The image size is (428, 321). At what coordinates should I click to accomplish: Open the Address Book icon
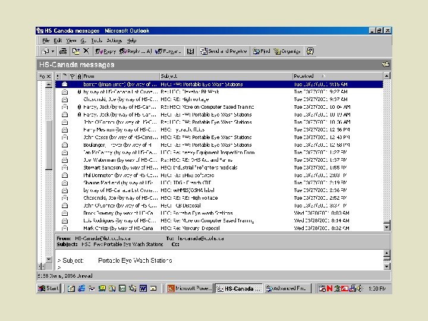point(190,51)
